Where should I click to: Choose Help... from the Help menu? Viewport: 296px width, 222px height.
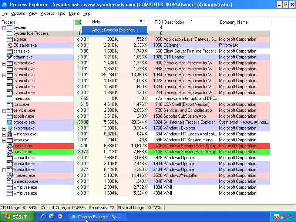[115, 22]
